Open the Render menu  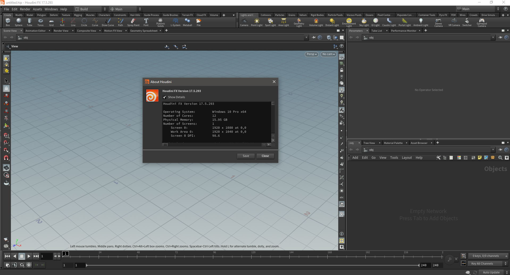(25, 9)
